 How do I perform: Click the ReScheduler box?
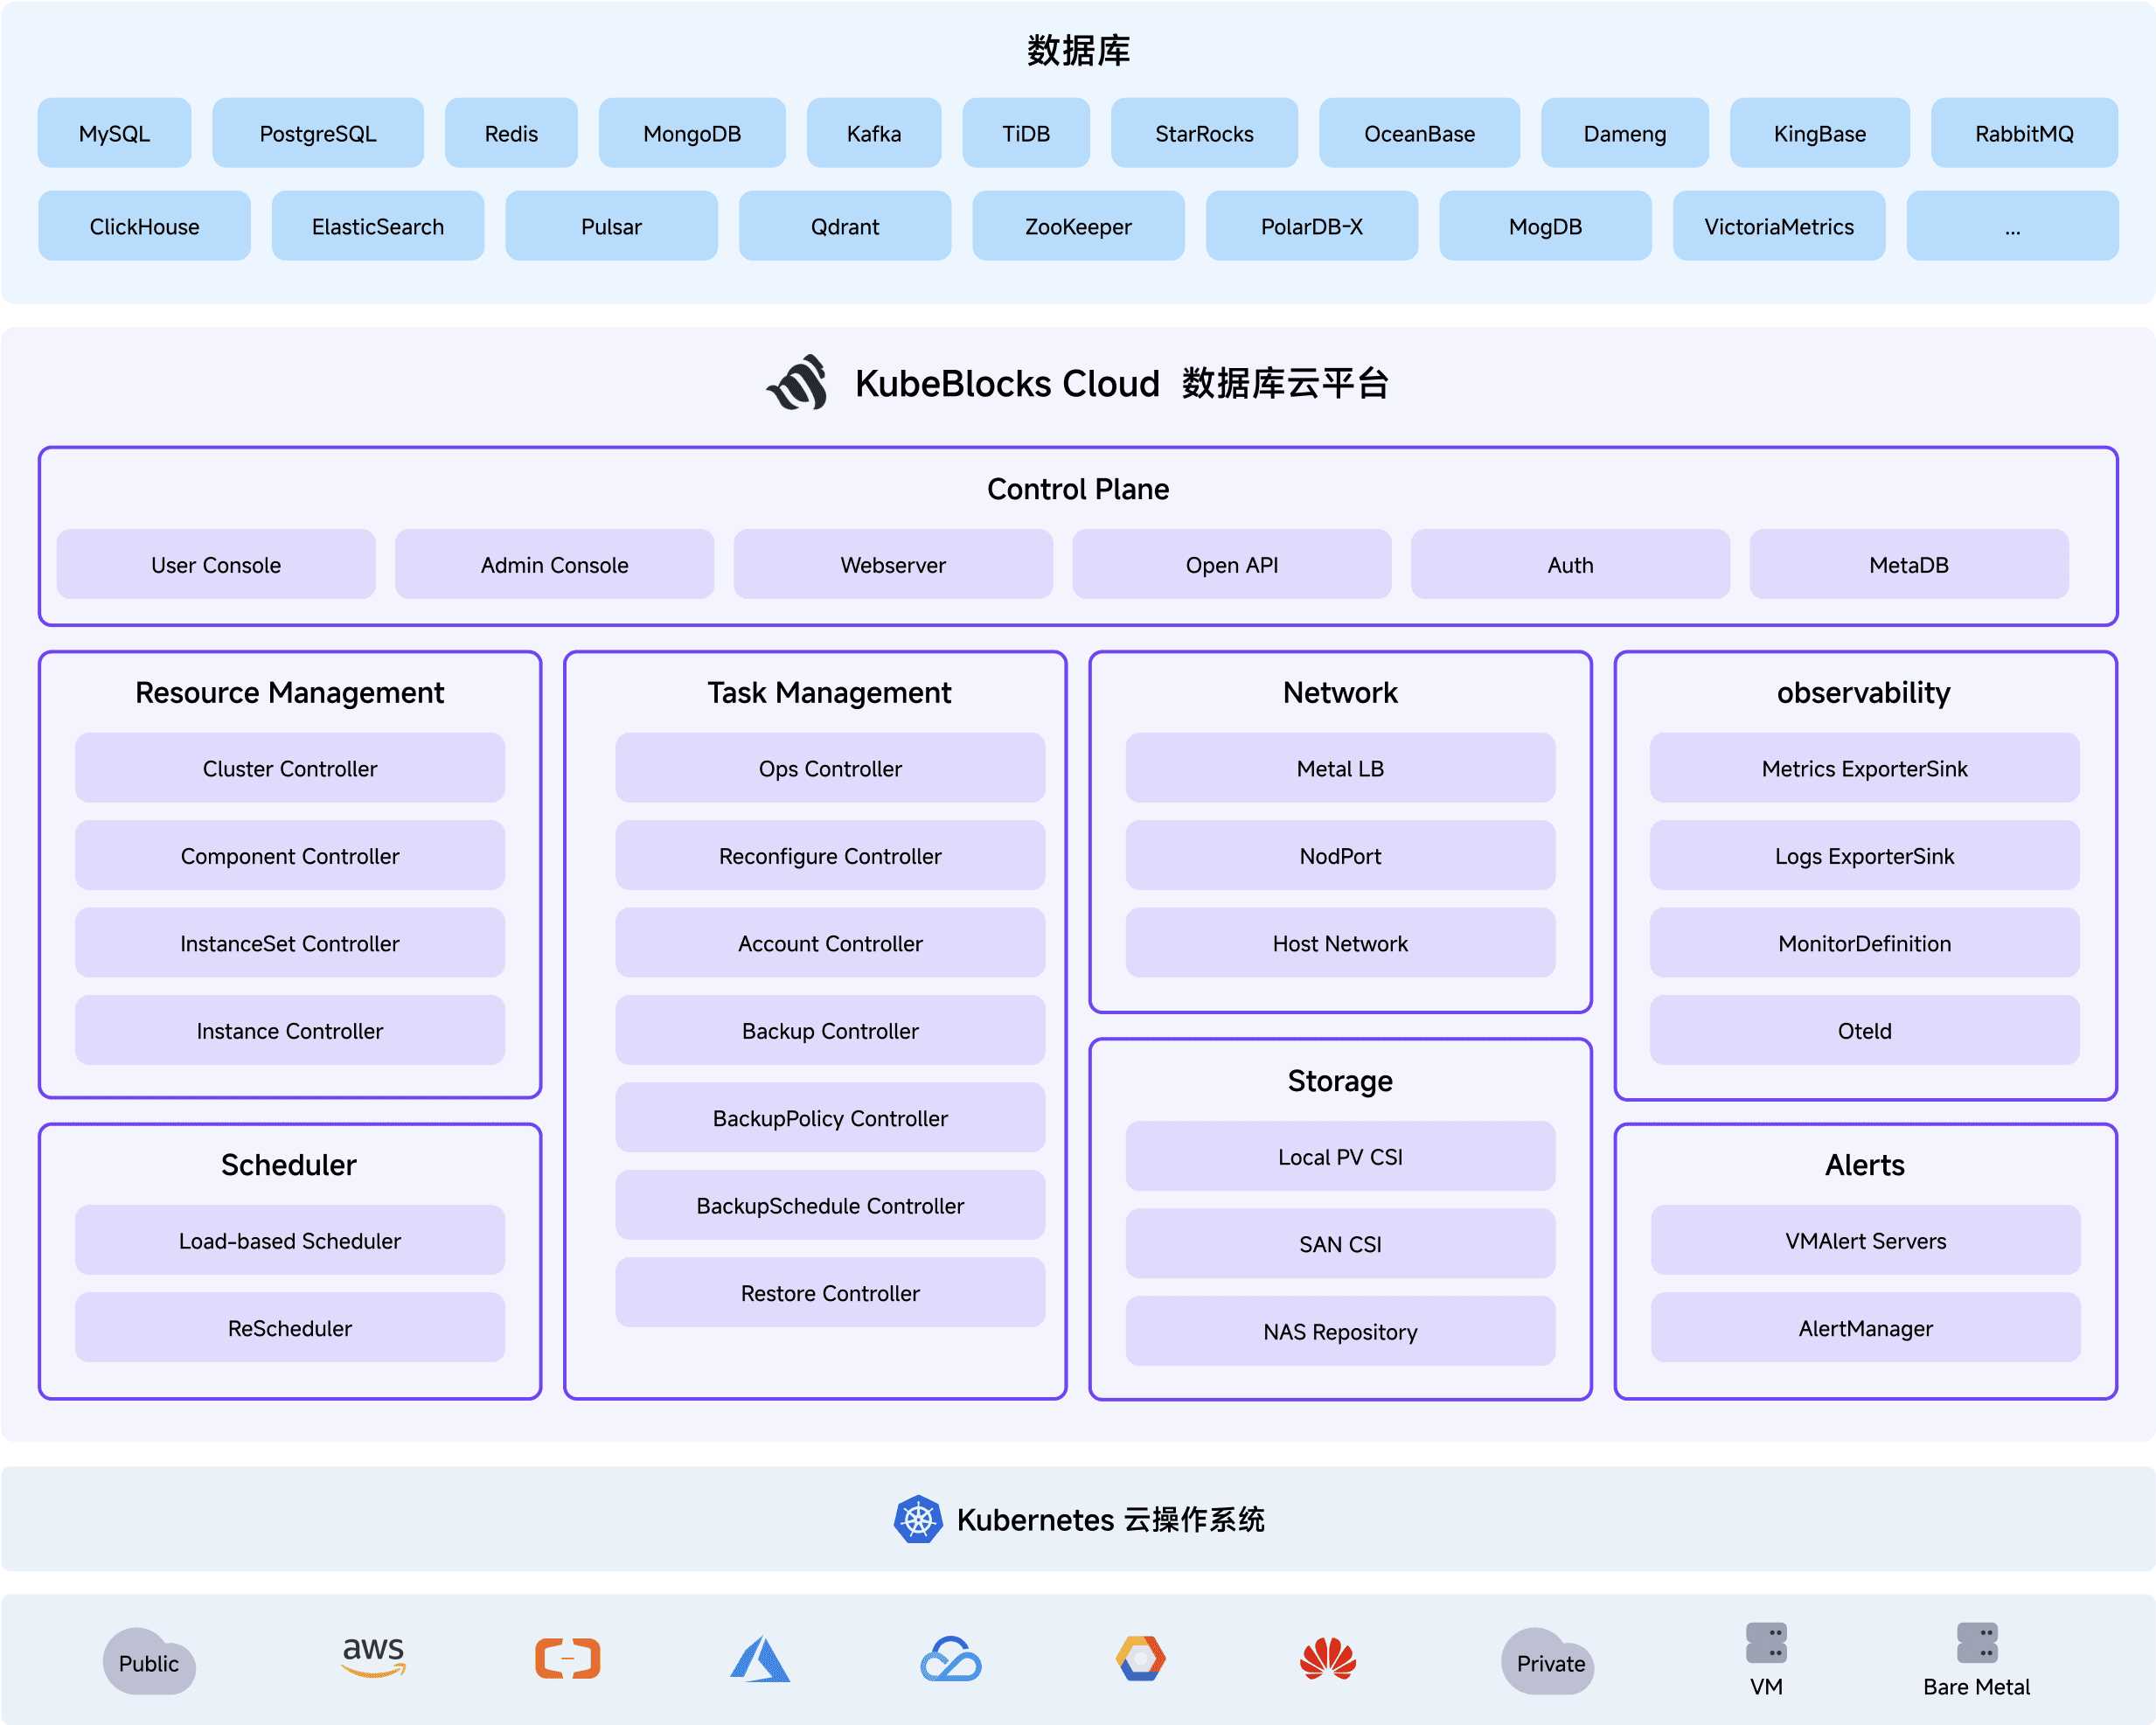coord(290,1327)
